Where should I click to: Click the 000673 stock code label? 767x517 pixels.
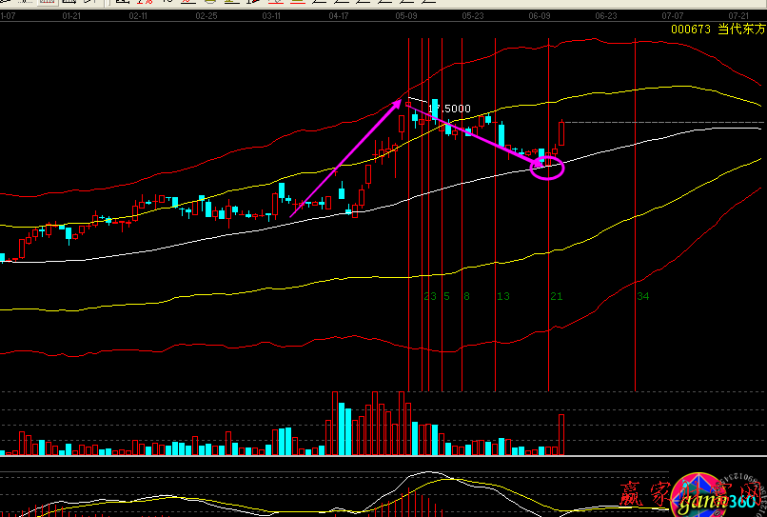691,30
